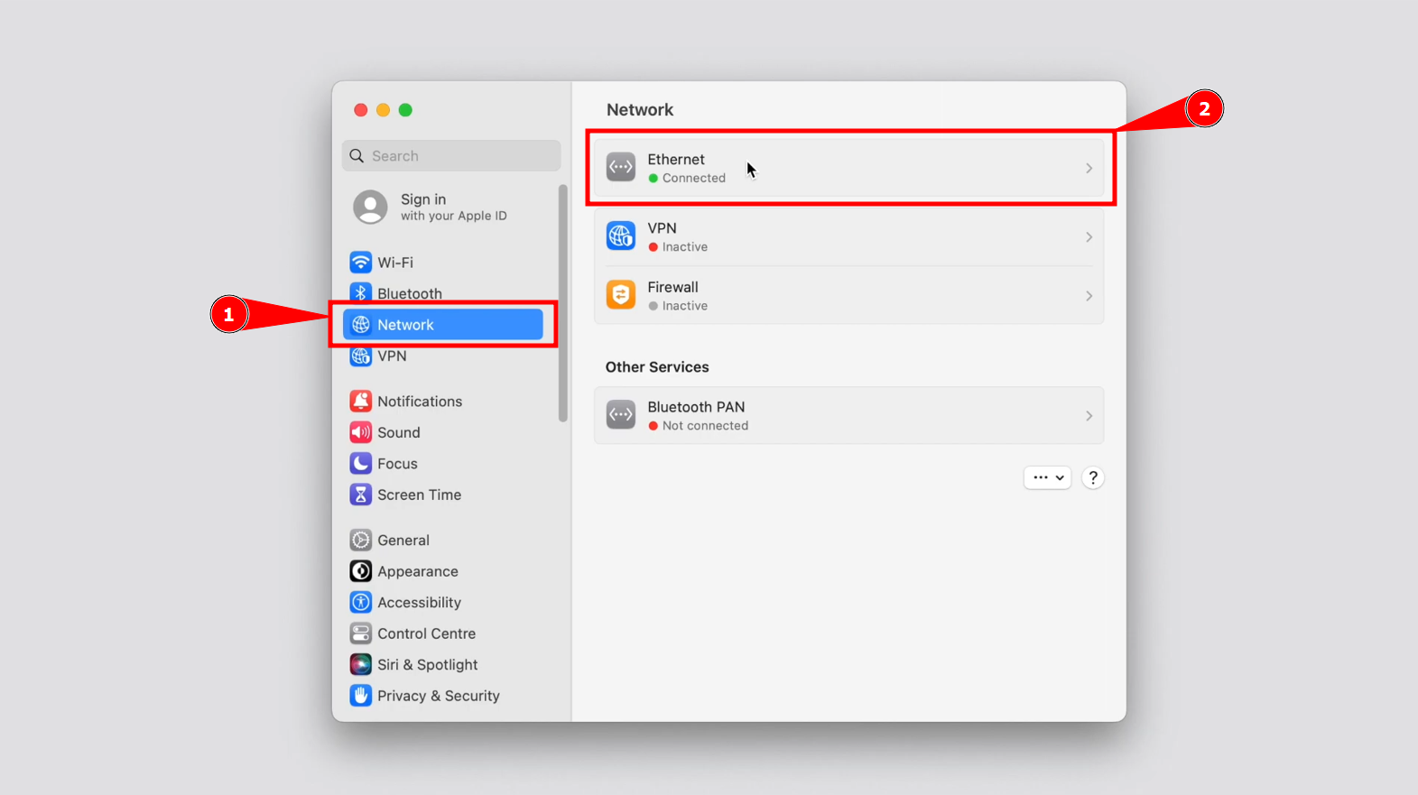Open Siri & Spotlight label

tap(428, 665)
